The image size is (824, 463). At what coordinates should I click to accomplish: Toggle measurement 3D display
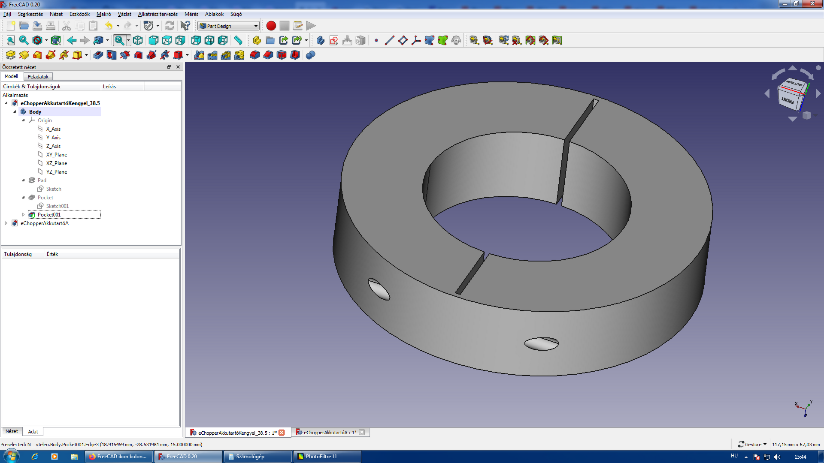click(544, 40)
